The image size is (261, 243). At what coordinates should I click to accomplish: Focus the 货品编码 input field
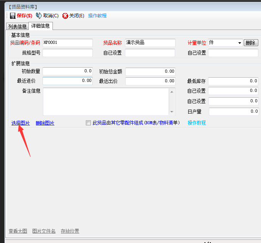(x=67, y=43)
